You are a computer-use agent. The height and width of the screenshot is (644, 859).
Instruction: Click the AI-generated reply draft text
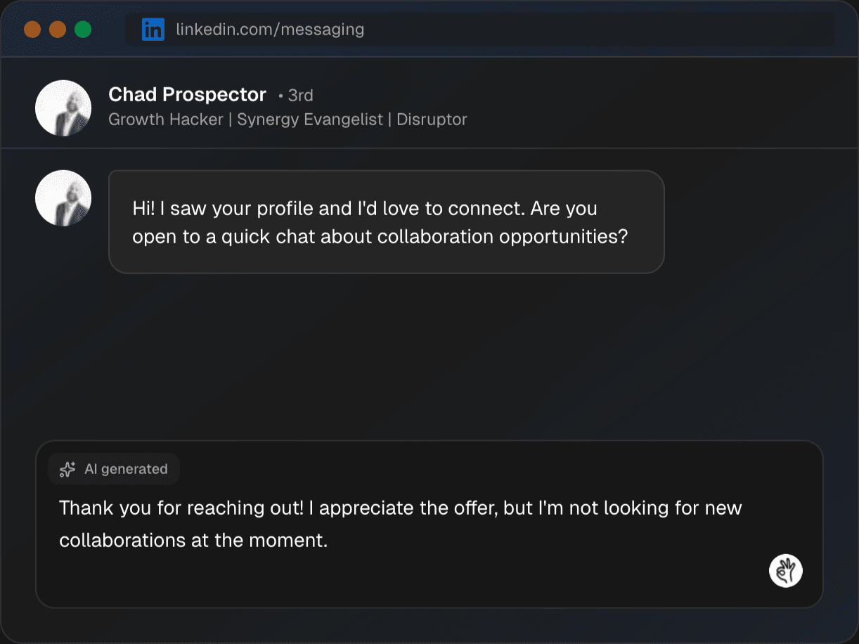pos(401,524)
